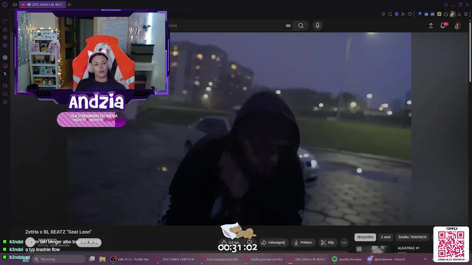Open Spotify Premium from the taskbar

click(x=347, y=259)
